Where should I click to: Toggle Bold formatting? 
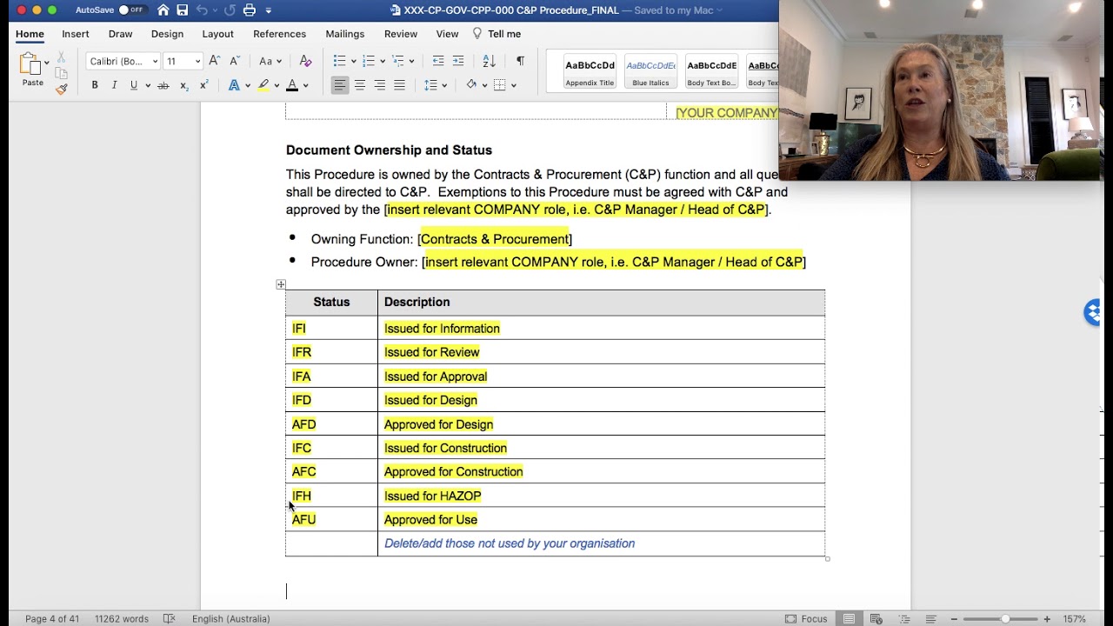(x=95, y=85)
